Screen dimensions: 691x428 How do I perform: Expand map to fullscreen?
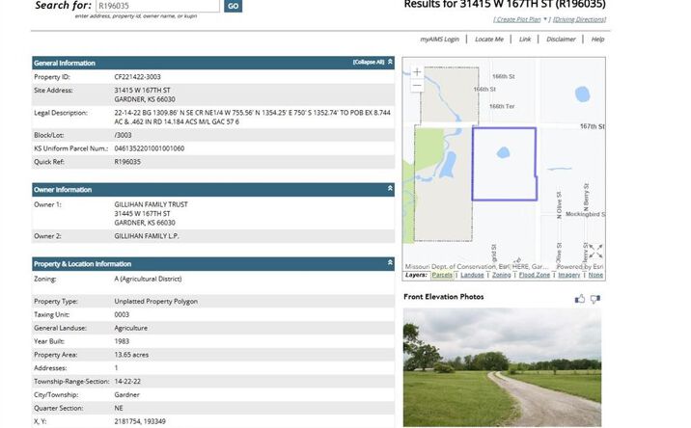click(x=595, y=251)
